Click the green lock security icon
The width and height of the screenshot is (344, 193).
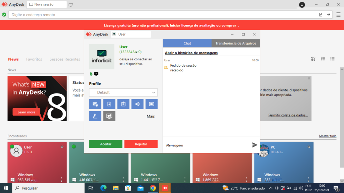point(91,74)
